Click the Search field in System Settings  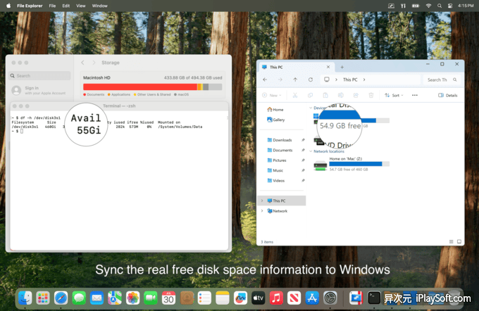39,76
